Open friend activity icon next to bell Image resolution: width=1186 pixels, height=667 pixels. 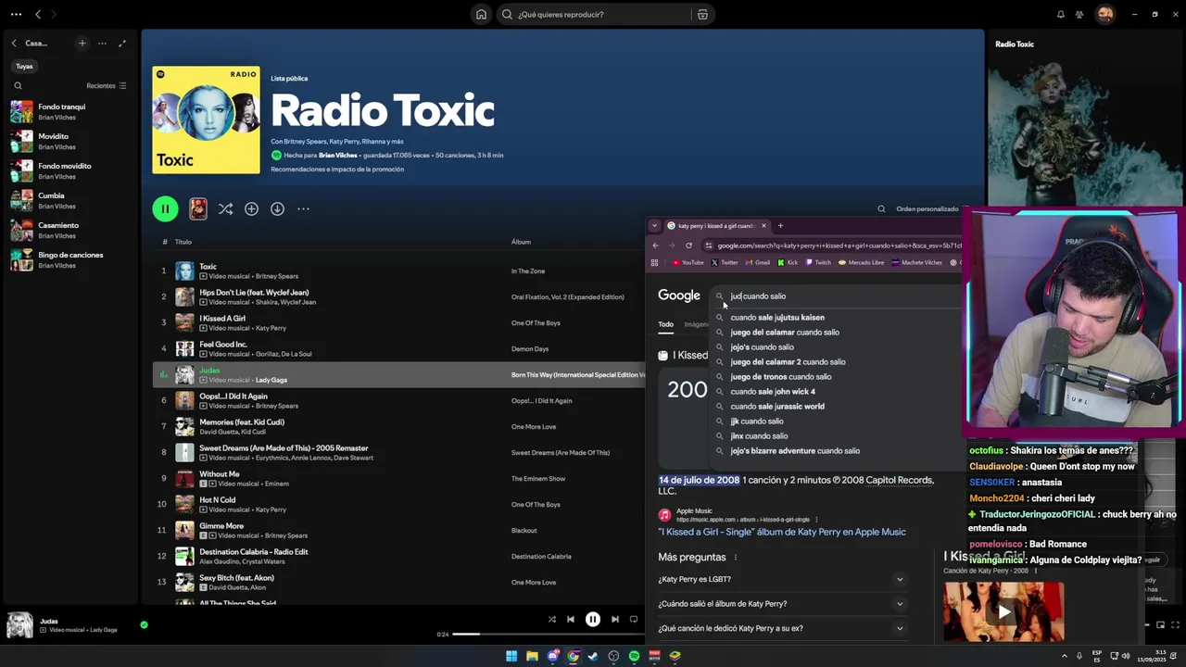pos(1079,14)
